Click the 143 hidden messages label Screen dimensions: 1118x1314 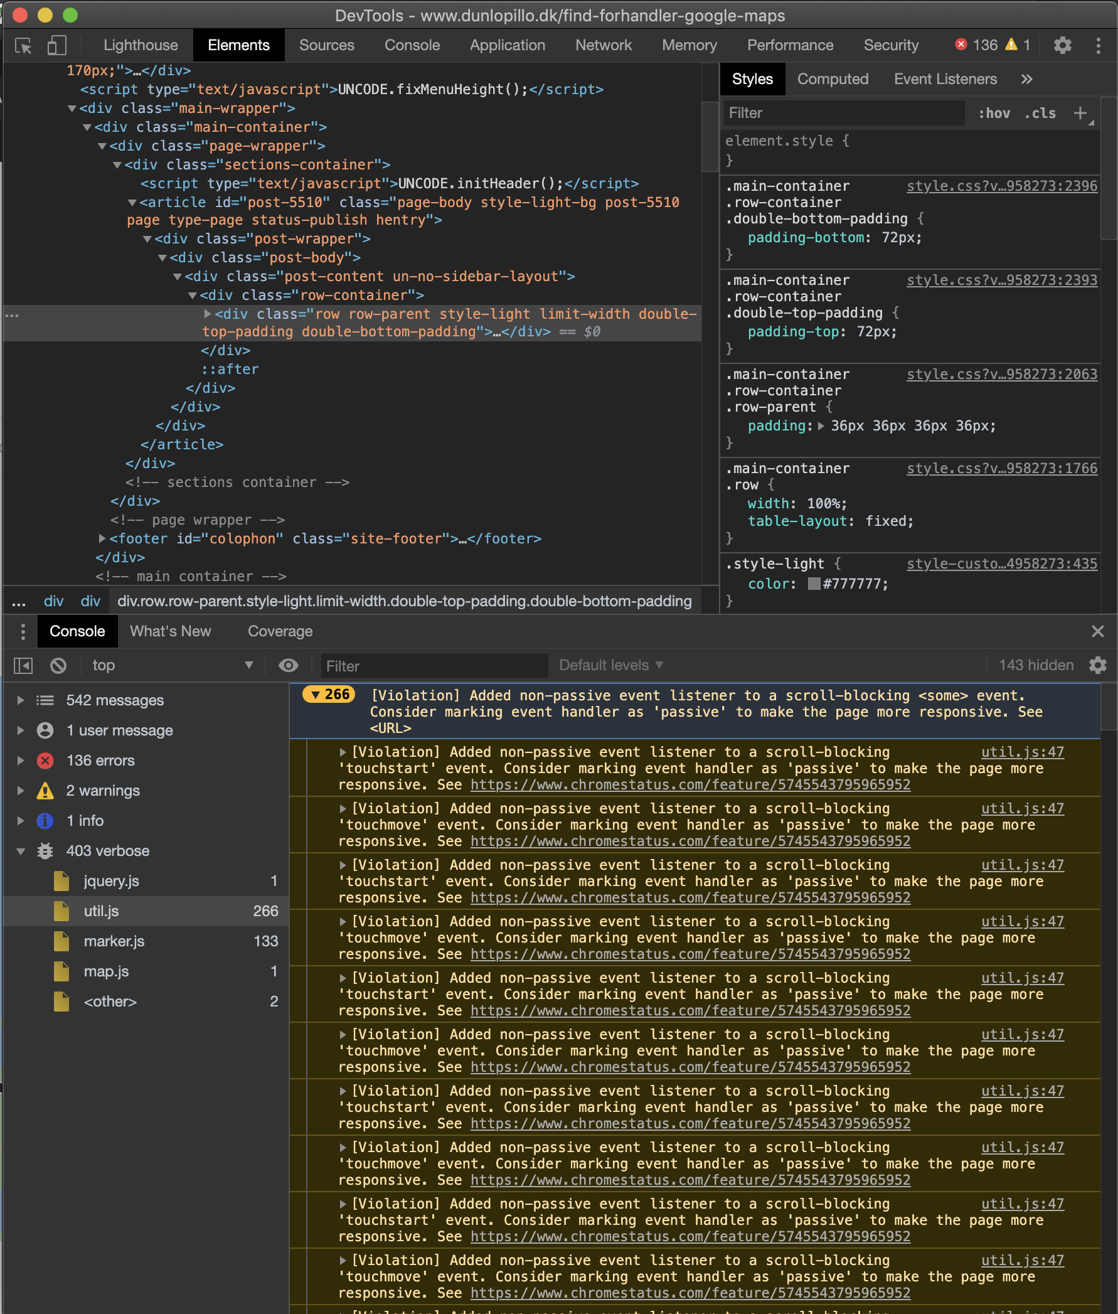point(1036,666)
